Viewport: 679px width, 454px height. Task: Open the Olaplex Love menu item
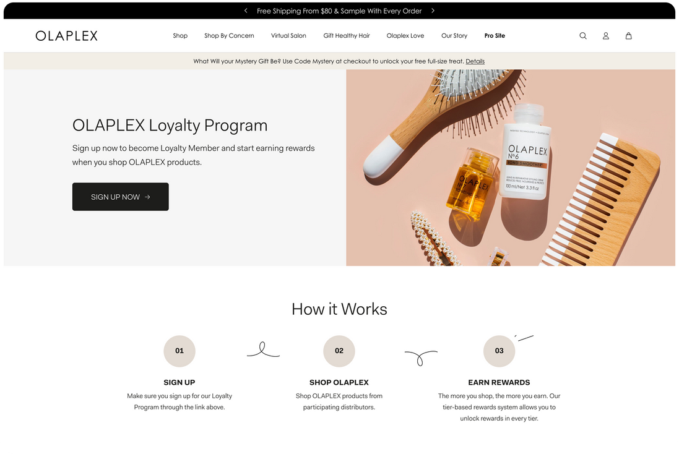click(x=405, y=36)
